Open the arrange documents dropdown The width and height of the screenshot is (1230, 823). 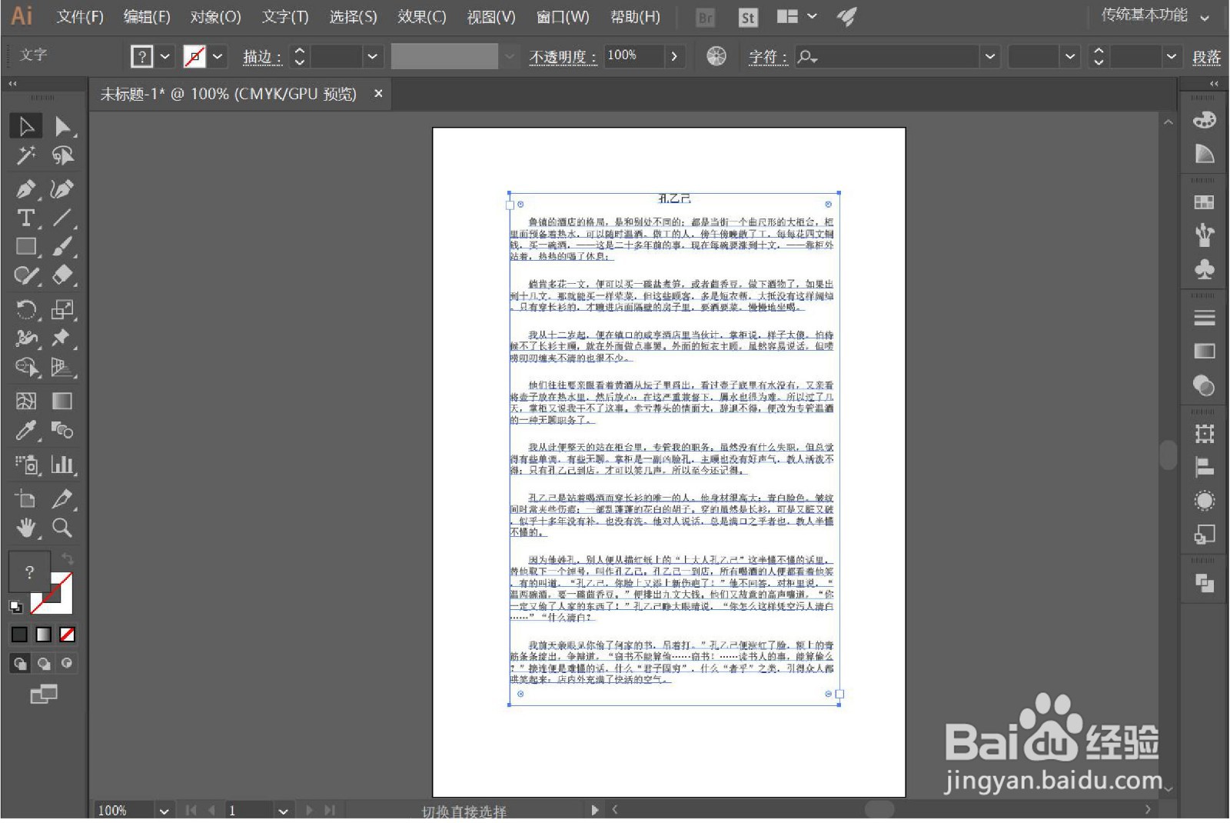tap(797, 16)
